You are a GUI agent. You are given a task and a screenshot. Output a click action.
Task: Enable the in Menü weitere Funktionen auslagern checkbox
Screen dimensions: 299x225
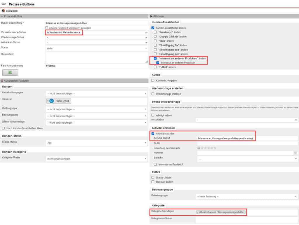point(47,28)
